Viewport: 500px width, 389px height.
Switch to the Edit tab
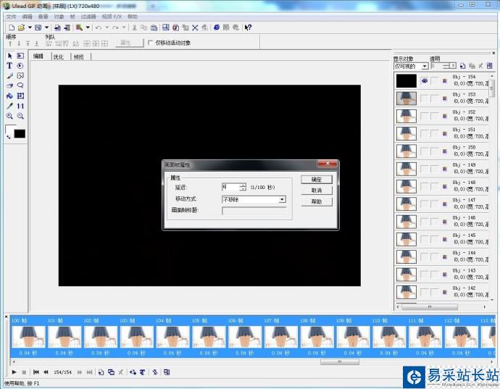click(x=38, y=57)
